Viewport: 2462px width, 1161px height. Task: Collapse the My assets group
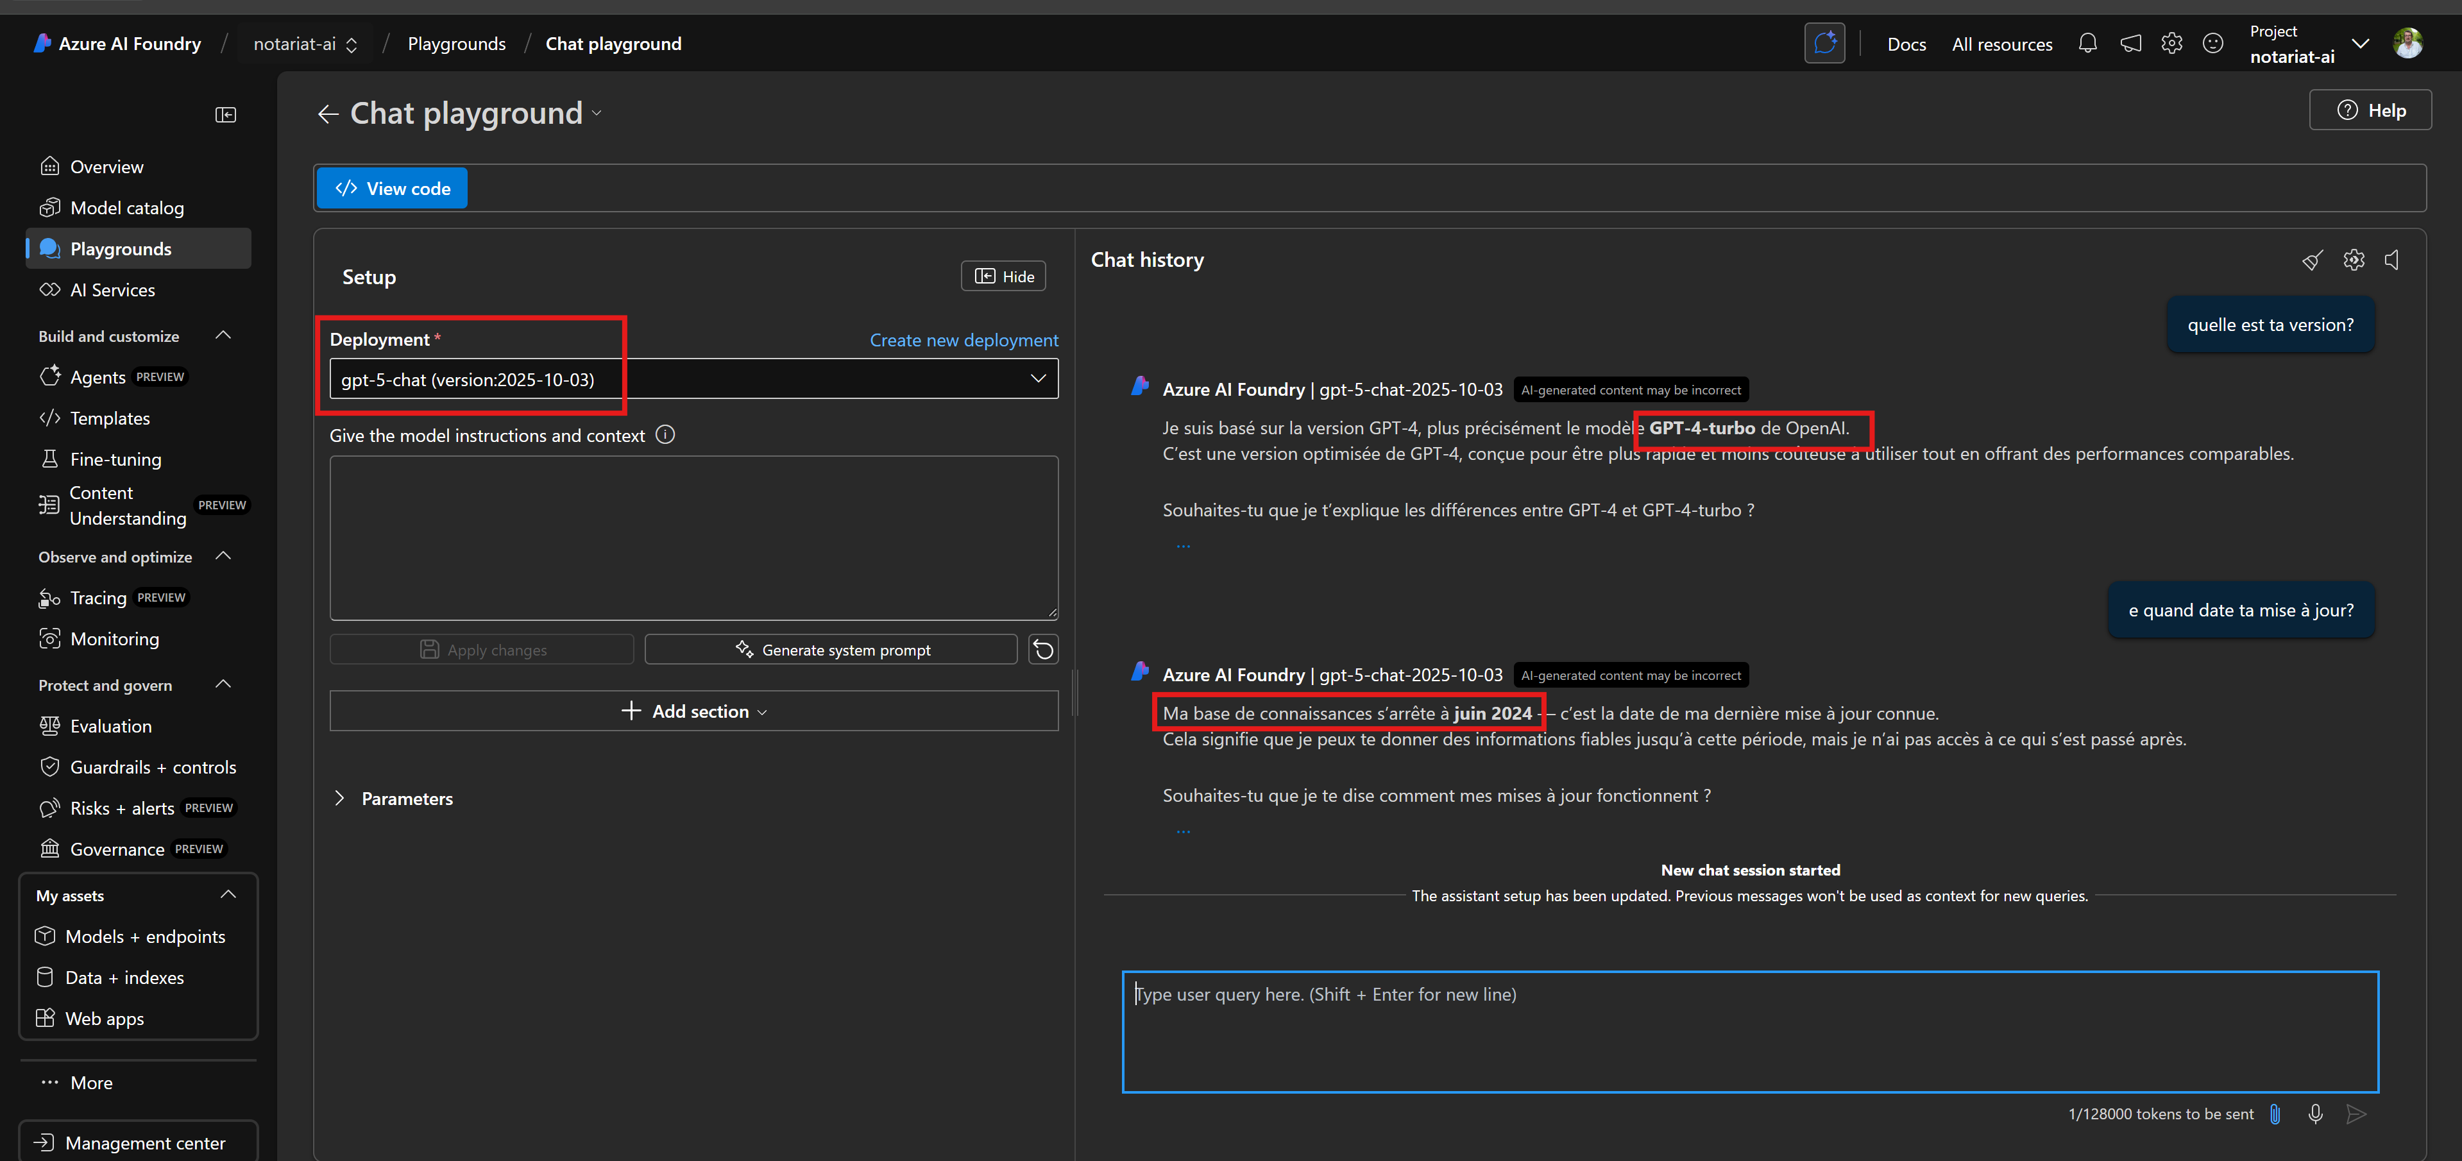point(228,894)
